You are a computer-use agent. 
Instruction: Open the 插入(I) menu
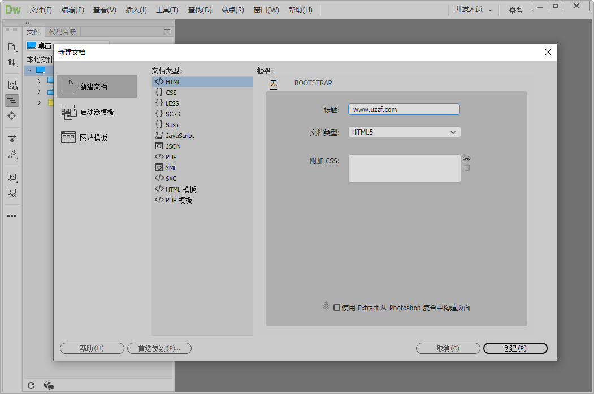[136, 10]
